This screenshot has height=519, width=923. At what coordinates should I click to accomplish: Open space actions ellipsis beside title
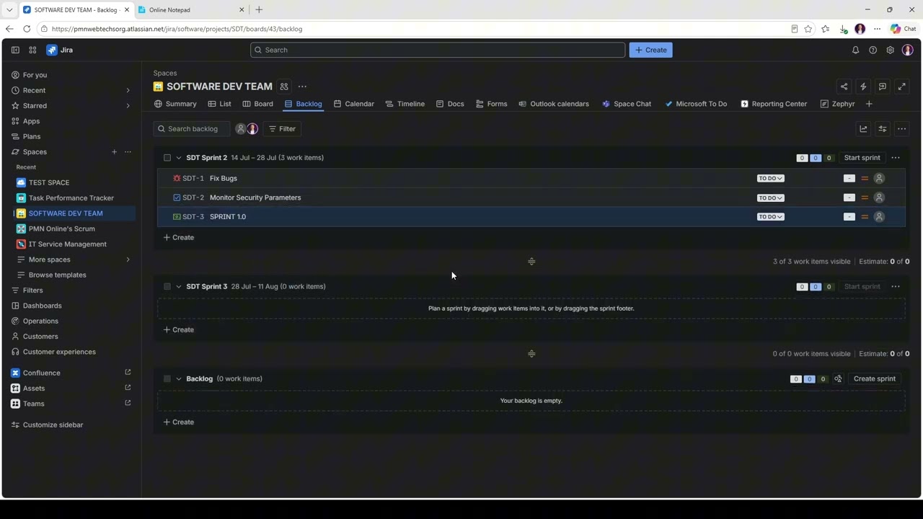[302, 86]
